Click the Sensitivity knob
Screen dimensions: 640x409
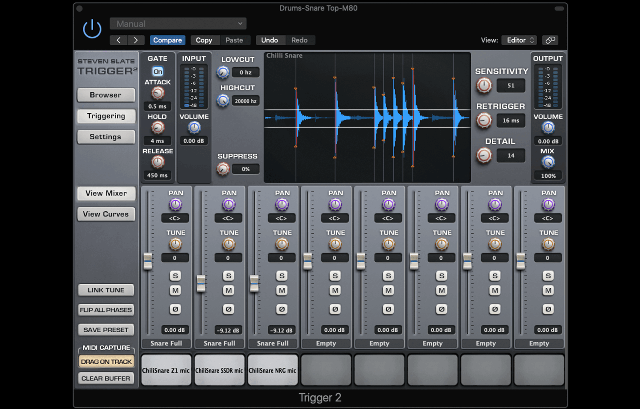click(484, 85)
